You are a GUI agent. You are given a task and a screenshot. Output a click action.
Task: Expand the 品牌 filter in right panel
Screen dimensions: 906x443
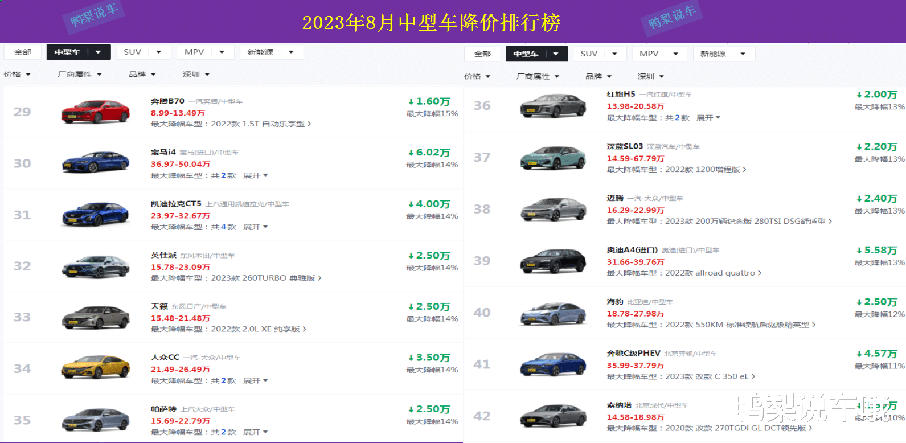pos(598,76)
